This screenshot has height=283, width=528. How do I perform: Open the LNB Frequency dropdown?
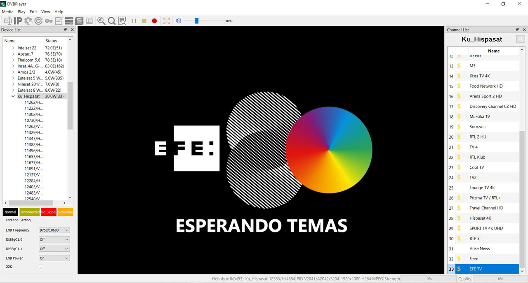click(x=54, y=230)
